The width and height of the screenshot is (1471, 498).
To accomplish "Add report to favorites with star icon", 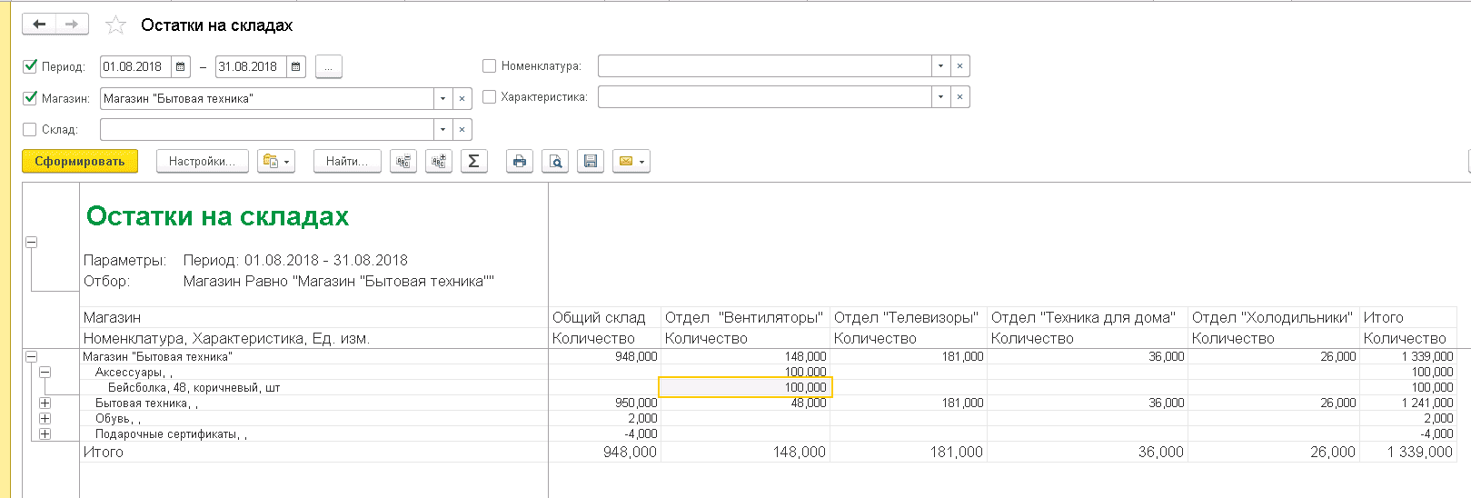I will [115, 25].
